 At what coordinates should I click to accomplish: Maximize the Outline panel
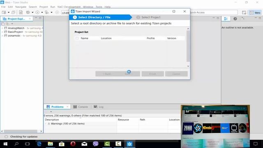(x=260, y=18)
